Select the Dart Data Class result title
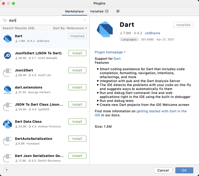199x176 pixels. tap(28, 121)
